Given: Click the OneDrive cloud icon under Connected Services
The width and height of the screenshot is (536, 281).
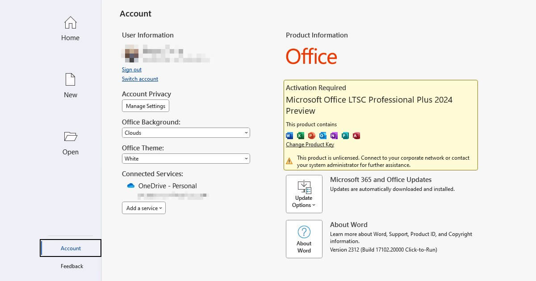Looking at the screenshot, I should tap(131, 186).
